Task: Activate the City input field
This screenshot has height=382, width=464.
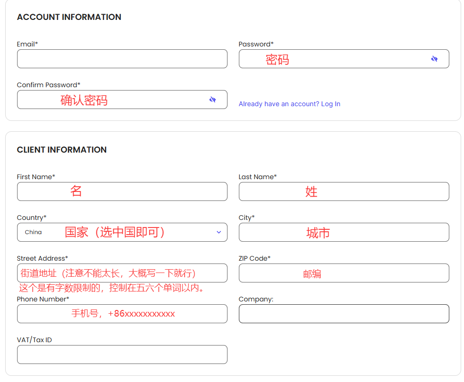Action: [x=344, y=232]
